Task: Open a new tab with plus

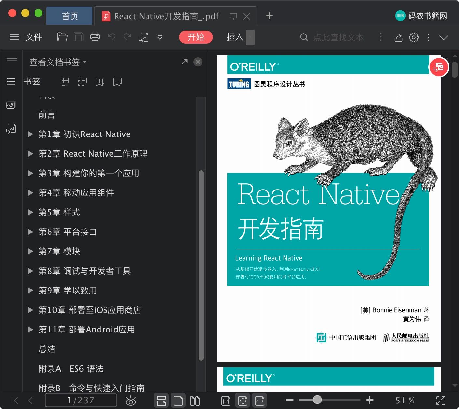Action: (270, 16)
